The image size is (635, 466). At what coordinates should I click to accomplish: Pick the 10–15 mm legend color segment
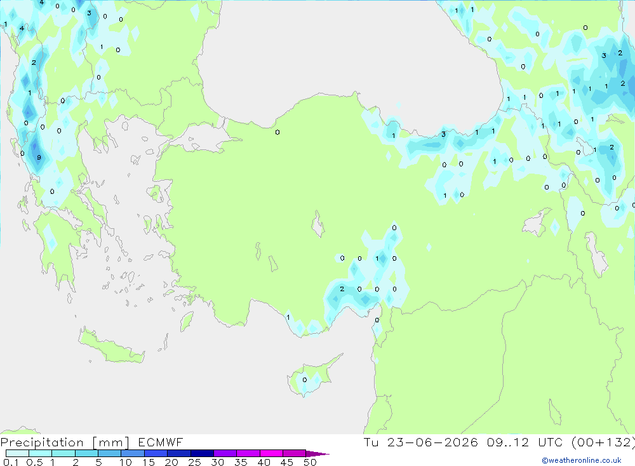click(x=133, y=453)
